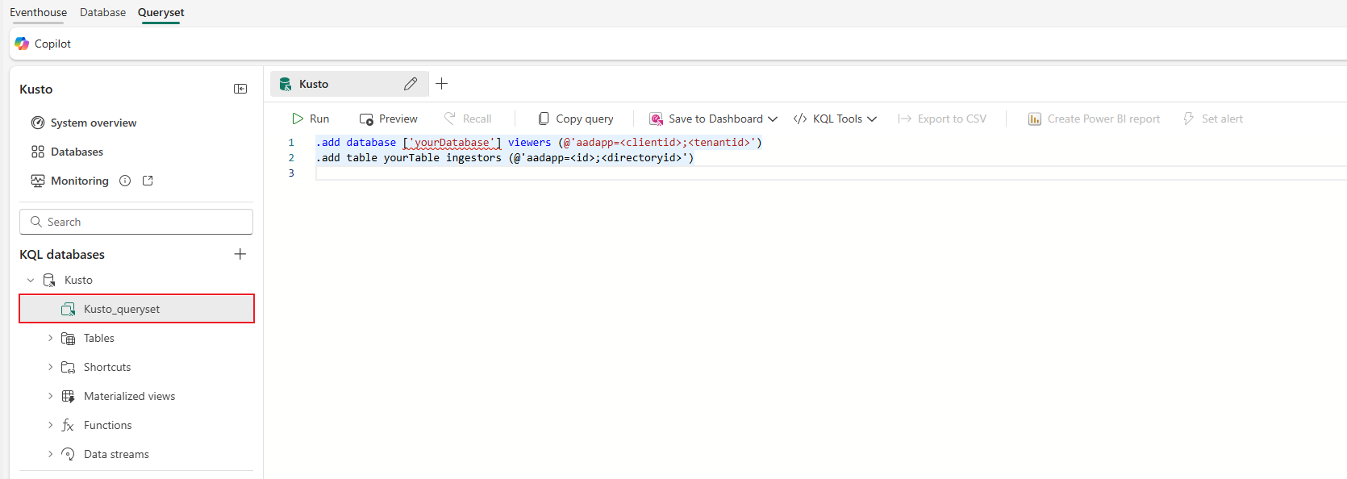Collapse the Kusto database node

31,280
